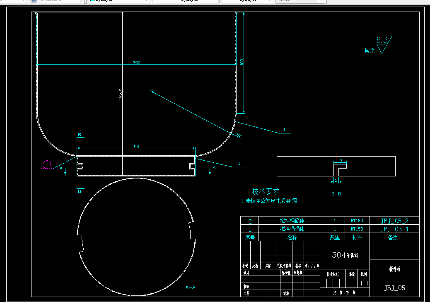Image resolution: width=430 pixels, height=302 pixels.
Task: Select leader callout 1 for the barrel body
Action: pyautogui.click(x=284, y=130)
